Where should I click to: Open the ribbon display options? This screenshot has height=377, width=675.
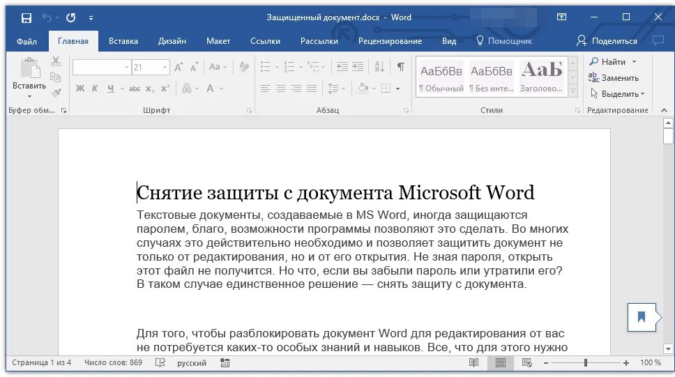pos(561,17)
